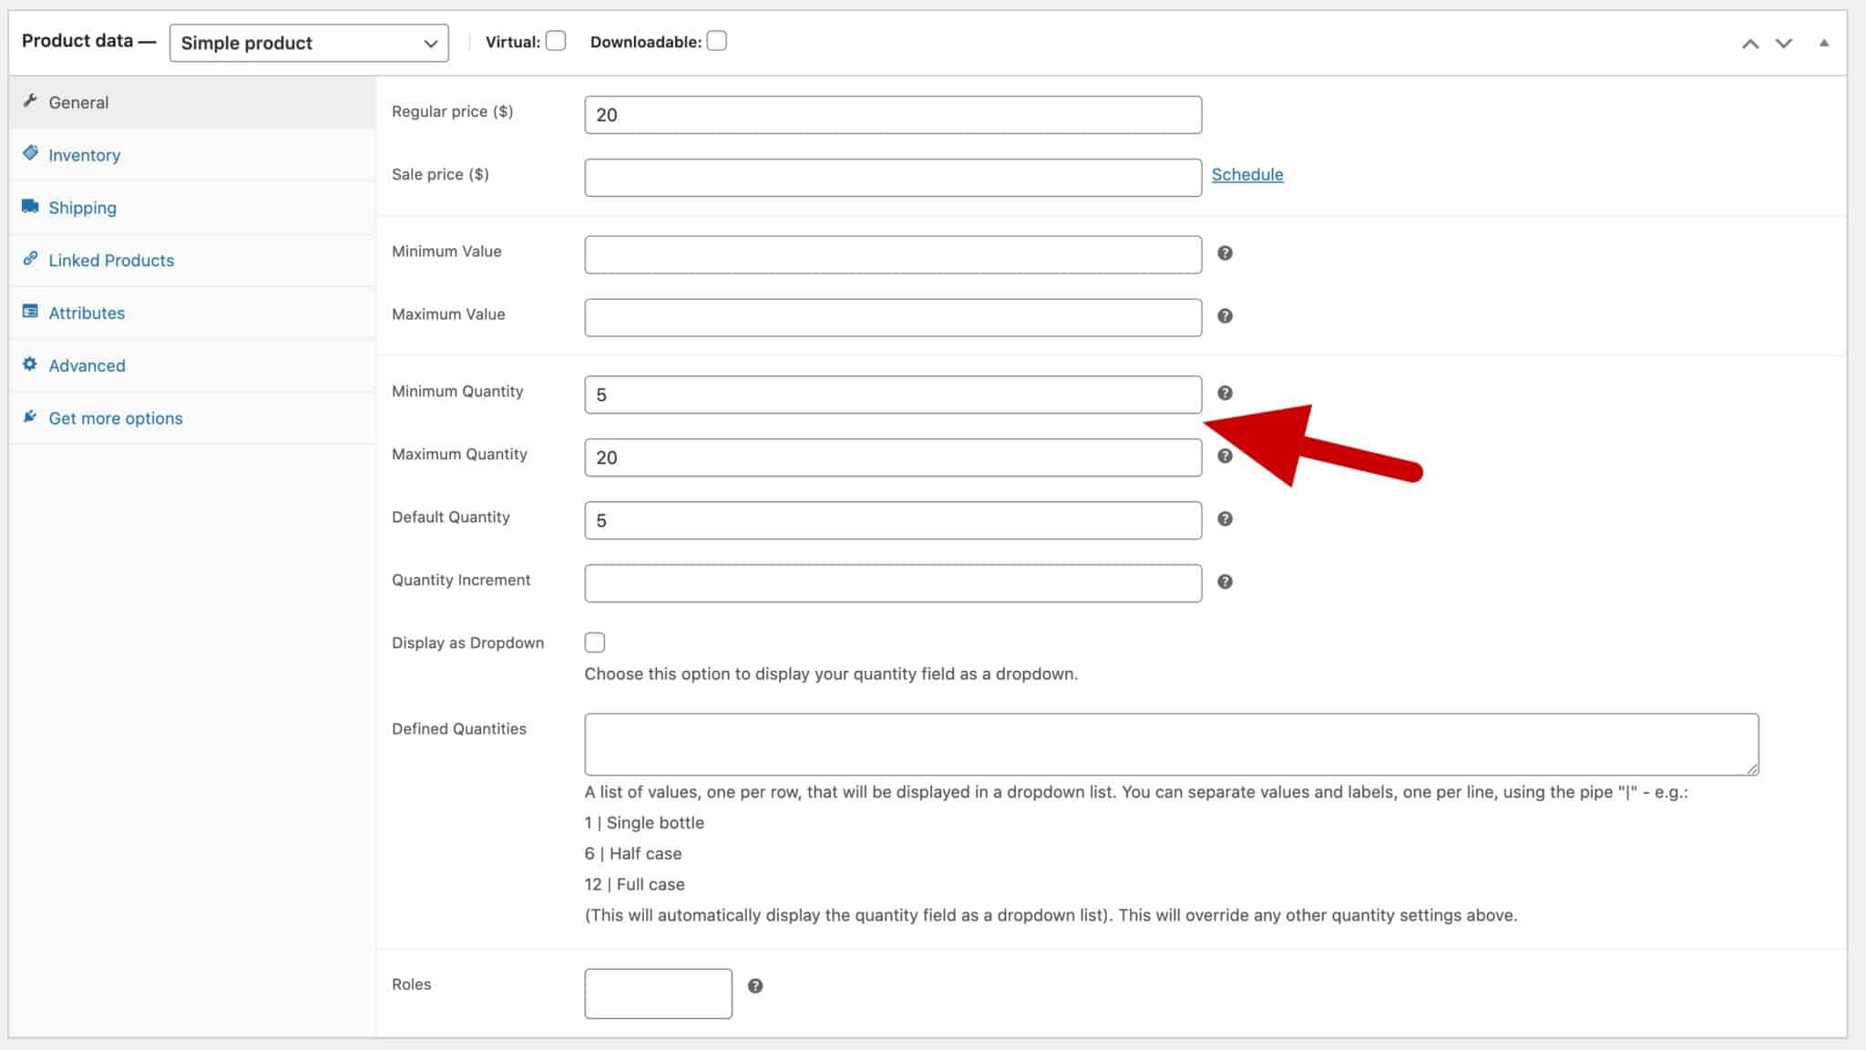Viewport: 1866px width, 1050px height.
Task: Click the Schedule sale price link
Action: 1247,174
